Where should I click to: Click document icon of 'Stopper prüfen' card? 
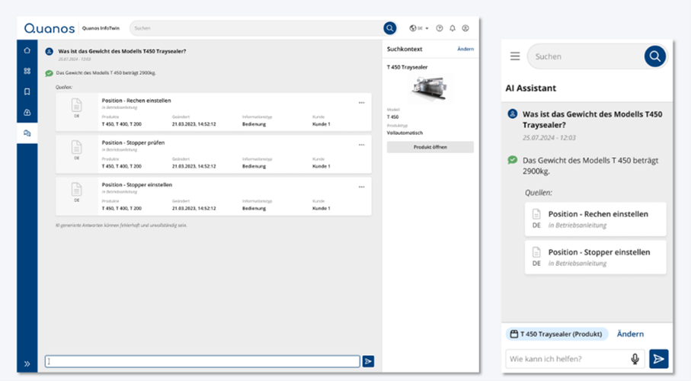click(x=77, y=147)
